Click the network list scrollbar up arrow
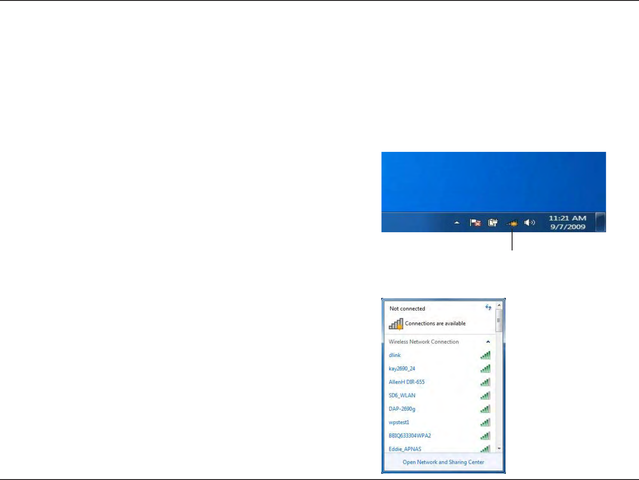 [x=499, y=305]
